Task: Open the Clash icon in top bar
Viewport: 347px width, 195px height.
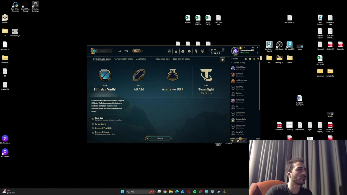Action: point(169,51)
